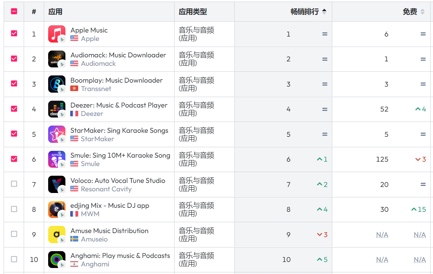
Task: Sort by 免费 column arrows
Action: (x=423, y=12)
